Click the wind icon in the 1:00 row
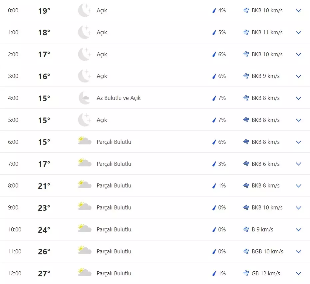 pos(246,32)
